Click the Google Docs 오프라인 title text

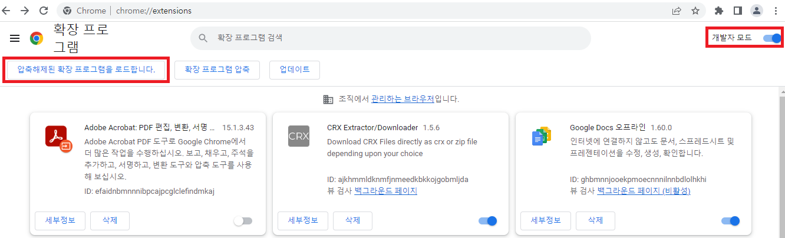coord(608,127)
